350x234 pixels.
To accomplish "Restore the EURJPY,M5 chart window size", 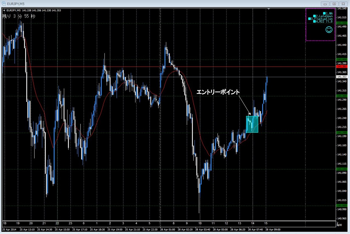I will point(334,4).
